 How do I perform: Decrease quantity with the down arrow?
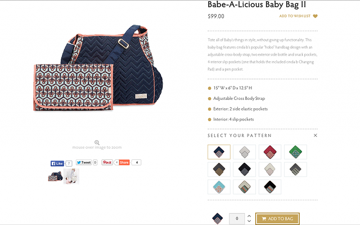(x=249, y=221)
